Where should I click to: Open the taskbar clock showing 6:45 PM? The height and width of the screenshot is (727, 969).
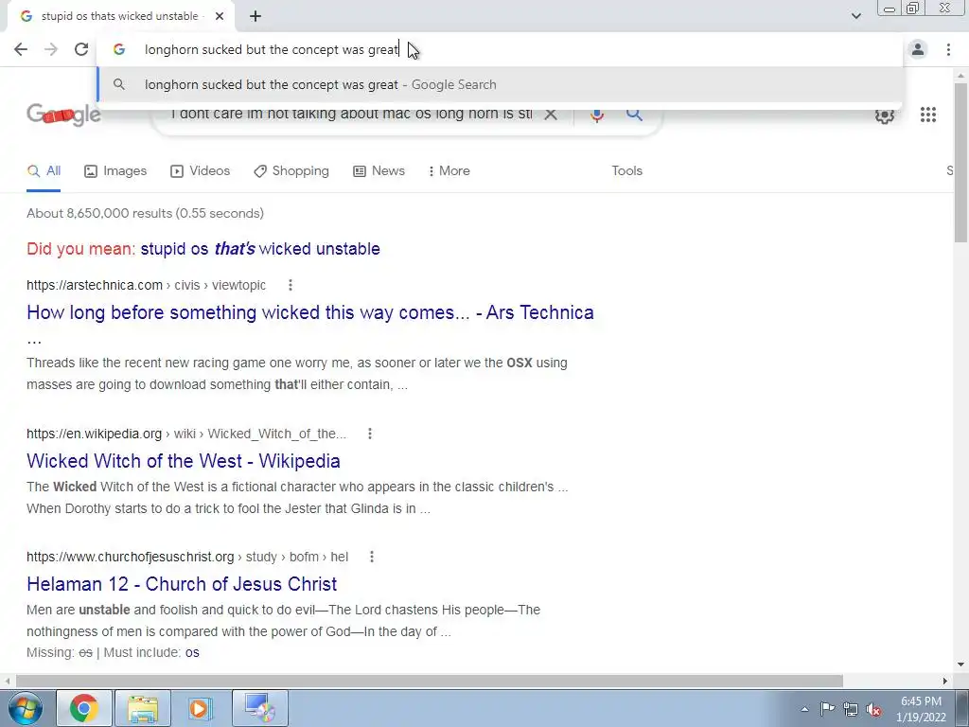tap(921, 709)
